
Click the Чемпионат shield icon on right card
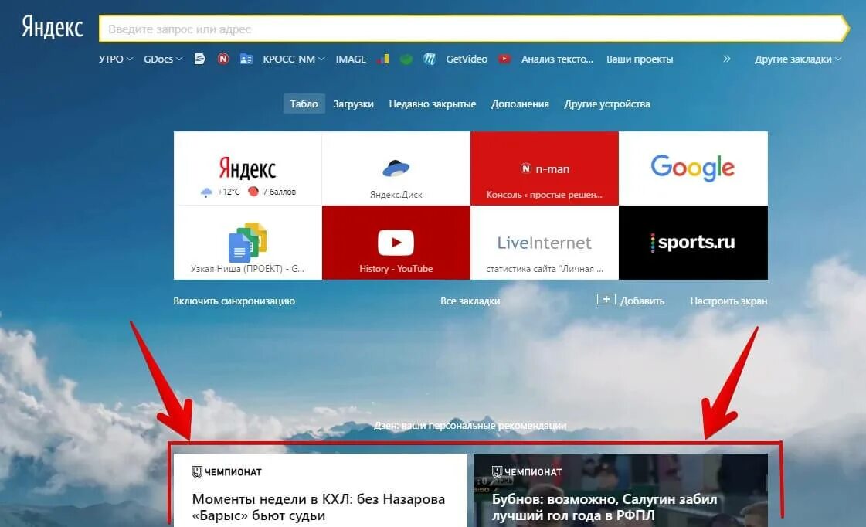[x=497, y=472]
